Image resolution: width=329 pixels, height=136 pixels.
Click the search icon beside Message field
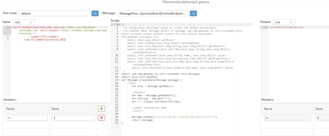point(193,13)
